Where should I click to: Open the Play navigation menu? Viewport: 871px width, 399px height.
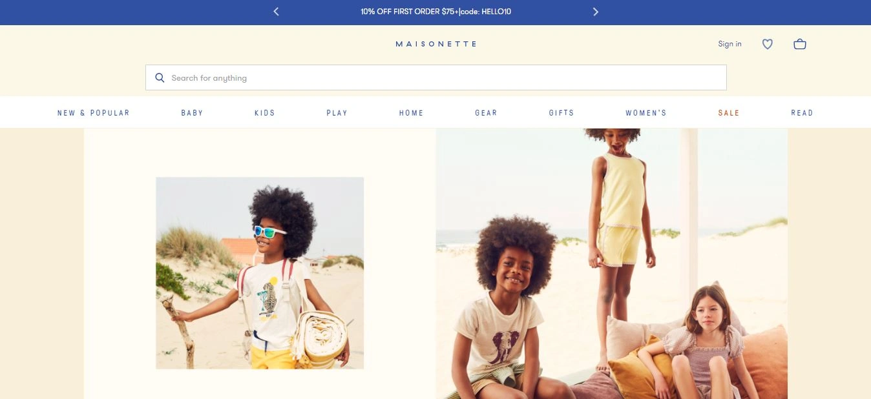click(337, 113)
